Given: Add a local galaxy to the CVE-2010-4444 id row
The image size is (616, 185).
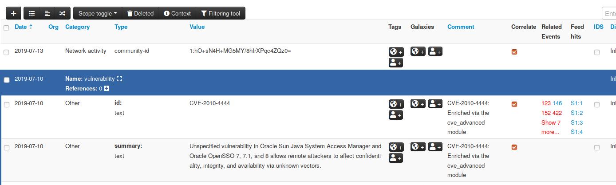Looking at the screenshot, I should point(435,104).
